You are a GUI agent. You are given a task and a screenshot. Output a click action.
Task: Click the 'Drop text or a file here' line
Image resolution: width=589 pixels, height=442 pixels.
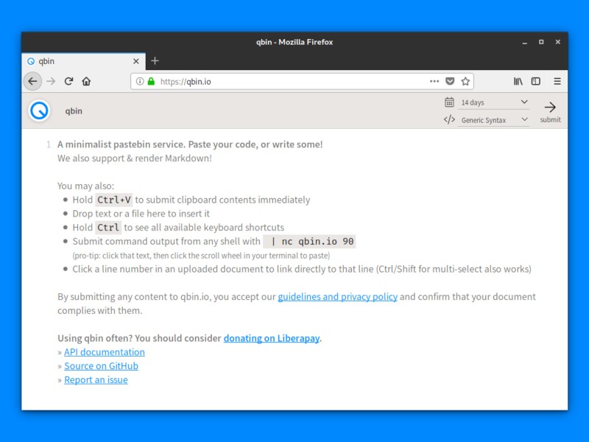[x=141, y=214]
